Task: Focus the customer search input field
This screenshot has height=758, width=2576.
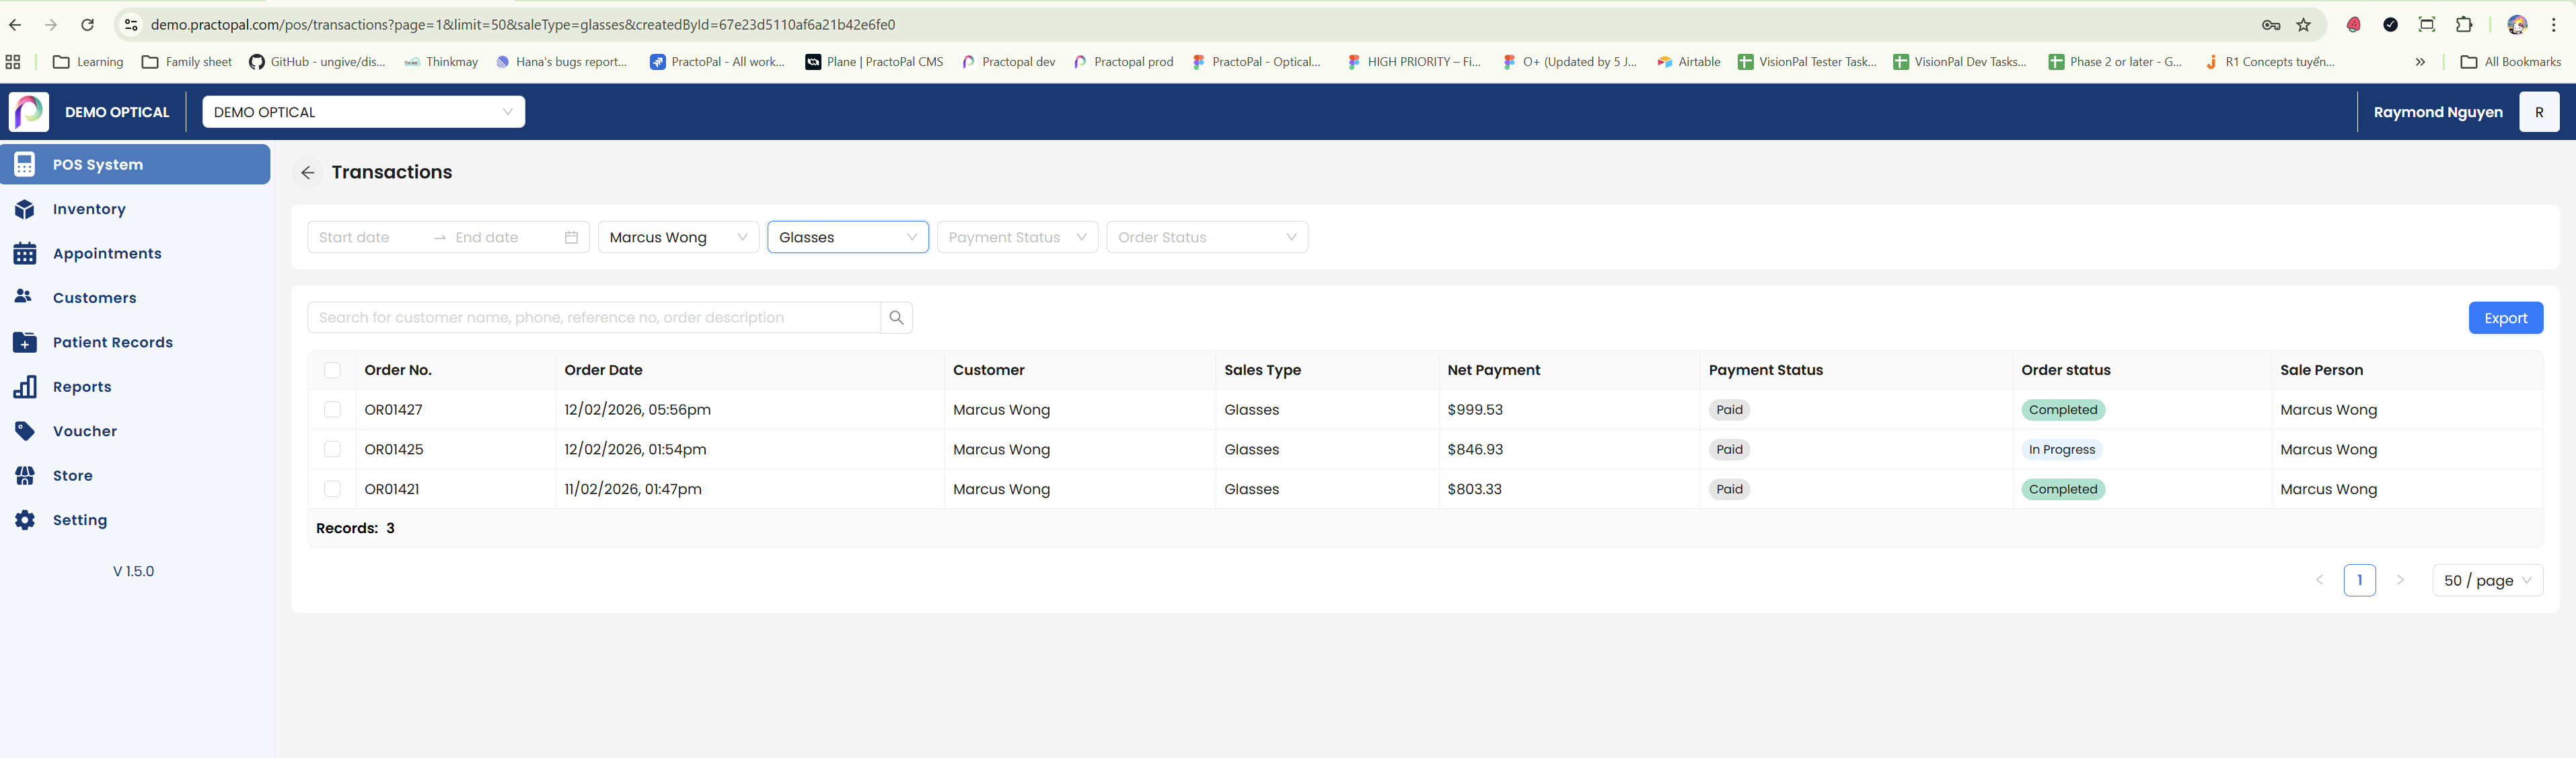Action: click(x=594, y=318)
